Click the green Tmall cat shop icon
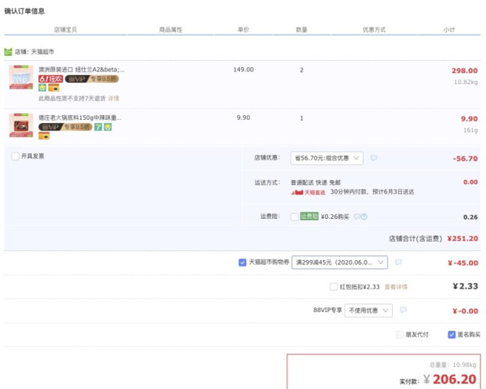 click(x=8, y=52)
